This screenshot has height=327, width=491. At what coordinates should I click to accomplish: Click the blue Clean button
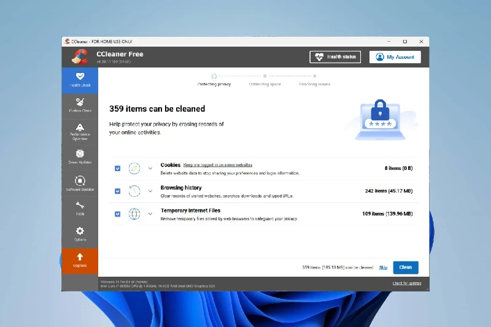[406, 267]
